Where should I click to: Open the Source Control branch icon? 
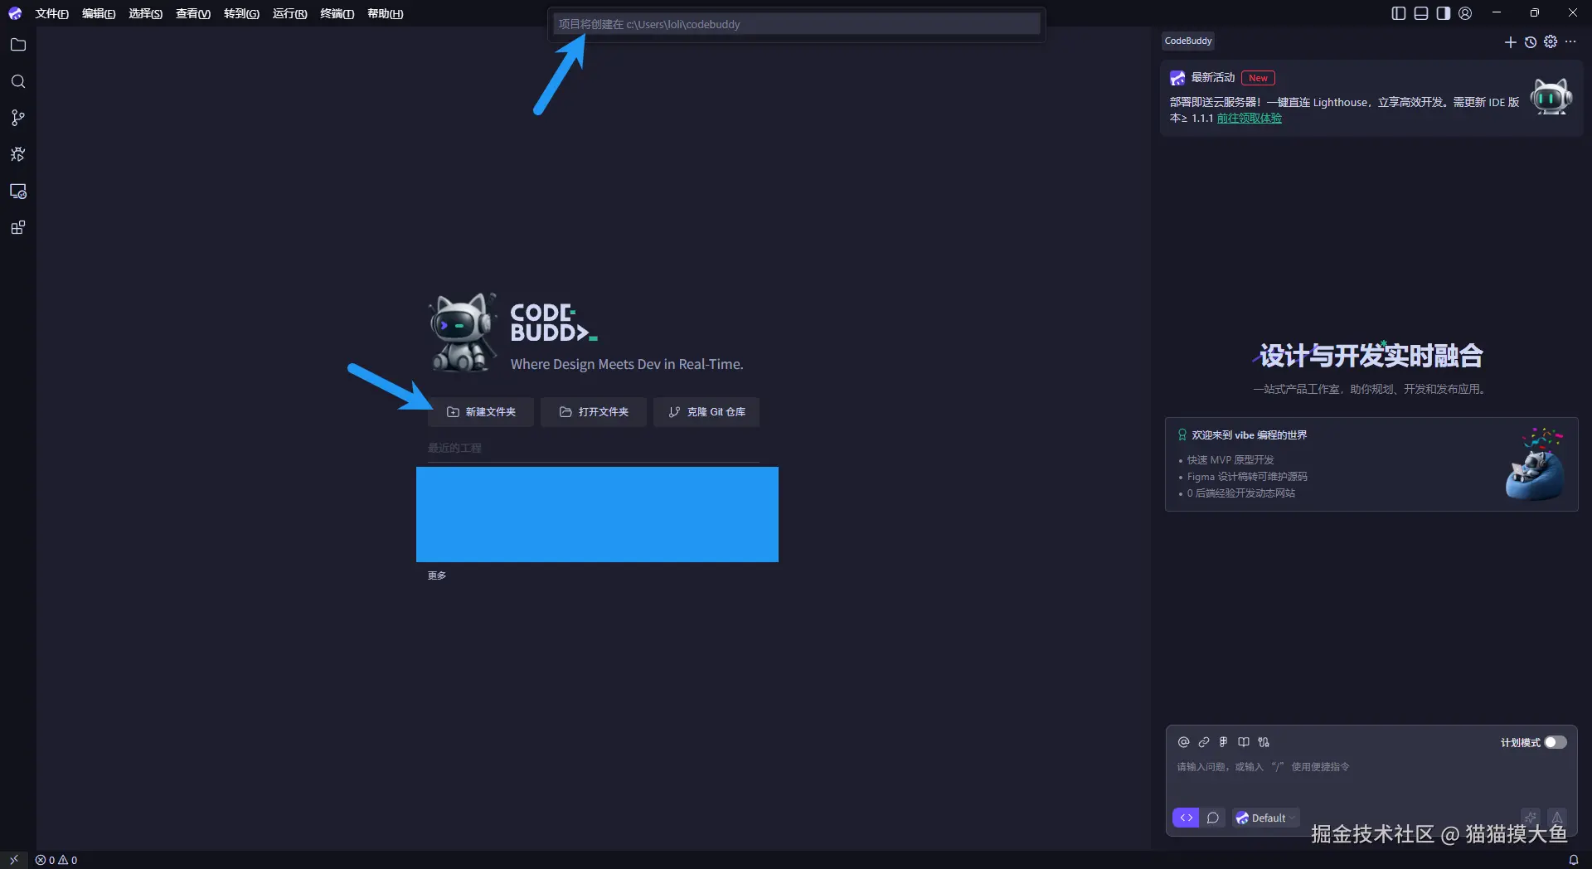[17, 118]
